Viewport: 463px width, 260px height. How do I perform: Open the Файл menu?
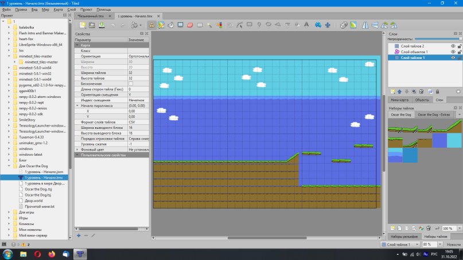[x=6, y=9]
